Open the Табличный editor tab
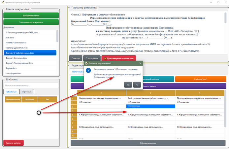This screenshot has height=149, width=229. [77, 72]
